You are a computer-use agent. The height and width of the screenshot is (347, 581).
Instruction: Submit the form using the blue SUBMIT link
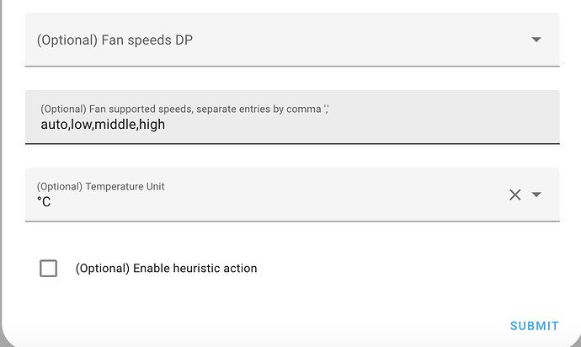click(534, 326)
